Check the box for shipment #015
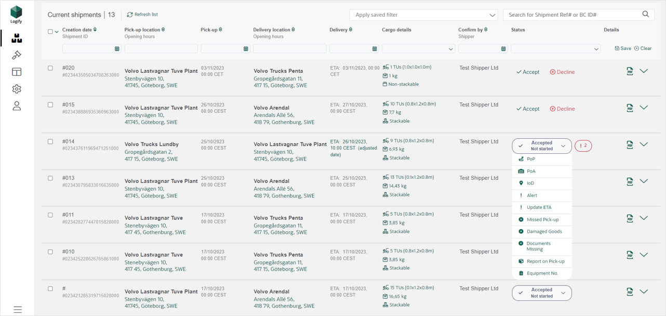The height and width of the screenshot is (316, 666). (50, 105)
